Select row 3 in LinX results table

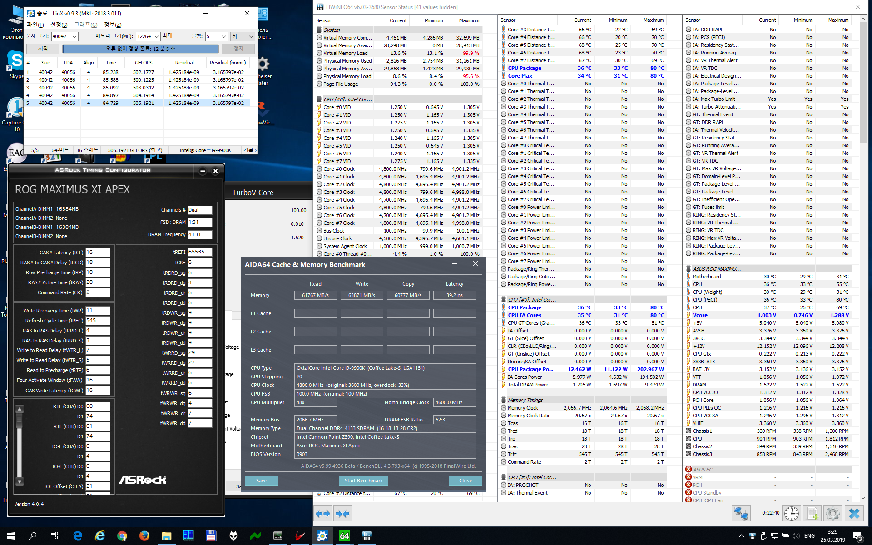[136, 88]
